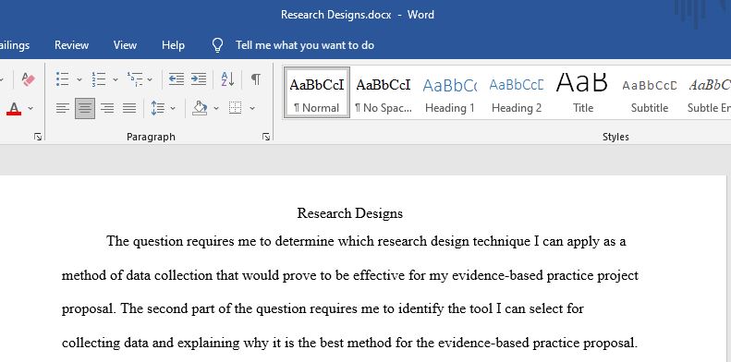The width and height of the screenshot is (731, 362).
Task: Click the Research Designs document heading
Action: click(350, 213)
